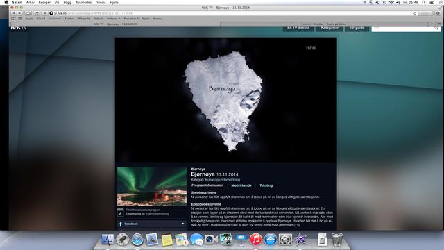Click the TV-guide button
The width and height of the screenshot is (444, 250).
(x=357, y=28)
